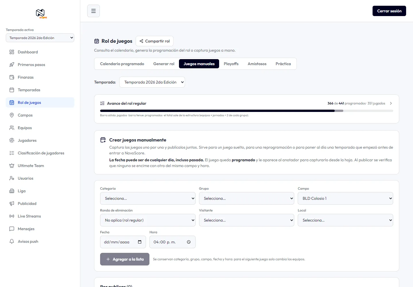The height and width of the screenshot is (287, 413).
Task: Open the Local team dropdown
Action: [x=345, y=220]
